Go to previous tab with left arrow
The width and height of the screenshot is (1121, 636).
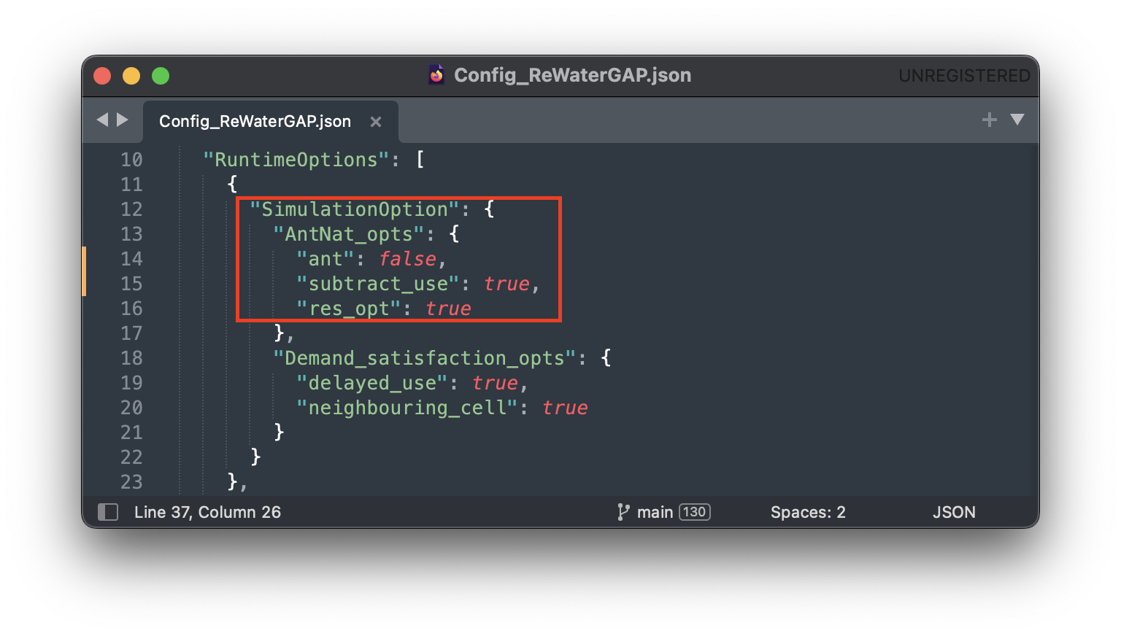[x=102, y=120]
